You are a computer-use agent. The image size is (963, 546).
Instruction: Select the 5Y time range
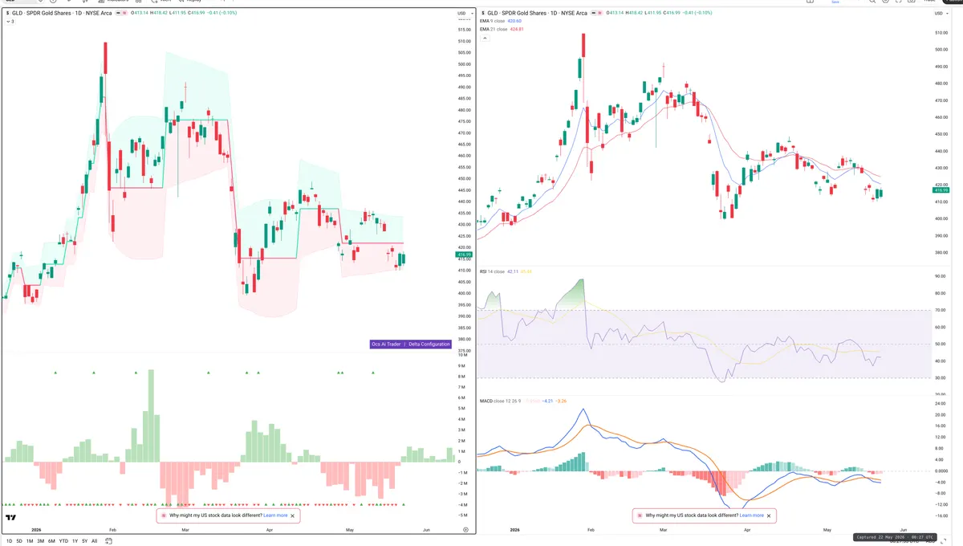coord(85,541)
